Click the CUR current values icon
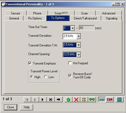 click(110, 99)
